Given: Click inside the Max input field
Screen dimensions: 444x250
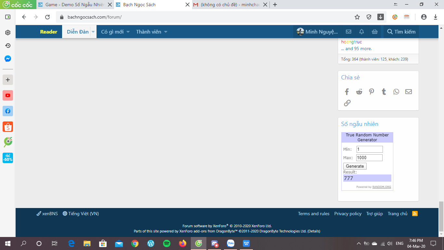Looking at the screenshot, I should [x=369, y=158].
